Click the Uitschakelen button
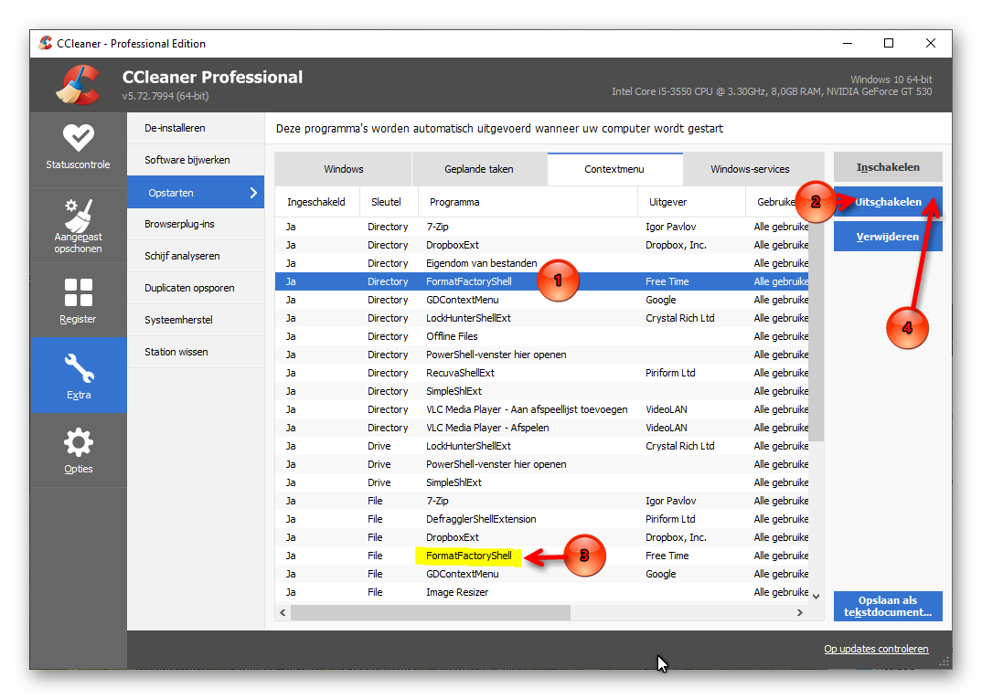This screenshot has width=982, height=699. pyautogui.click(x=888, y=202)
